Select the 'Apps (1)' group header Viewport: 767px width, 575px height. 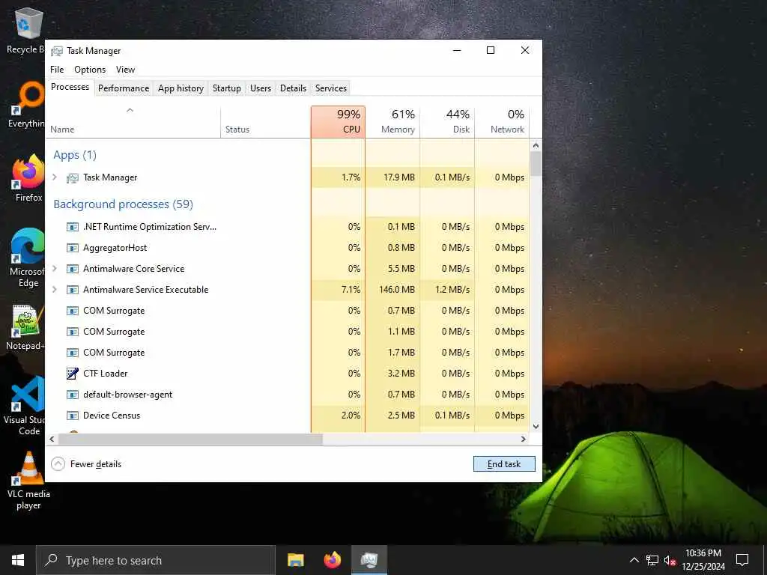coord(75,155)
